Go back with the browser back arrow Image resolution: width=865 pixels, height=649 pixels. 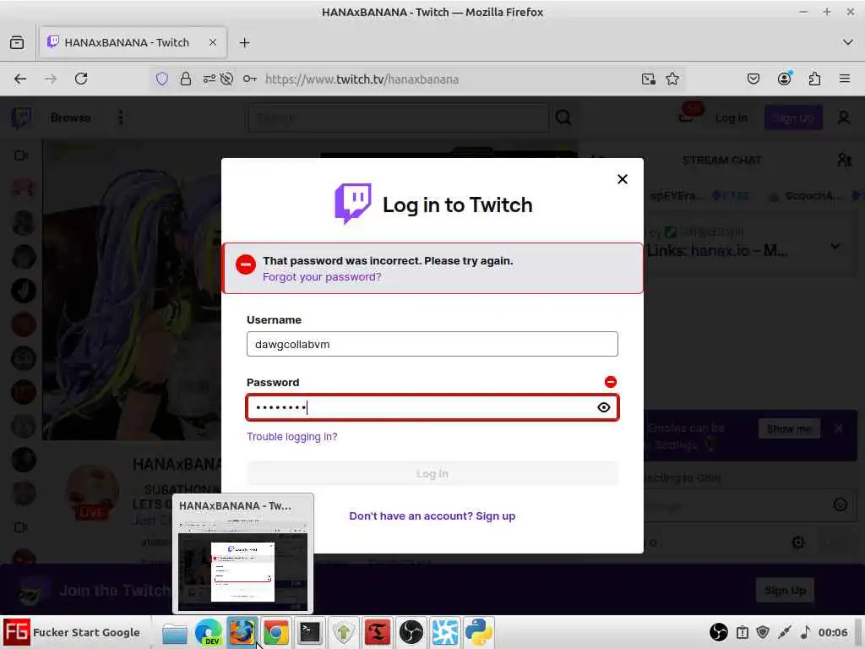(x=20, y=79)
